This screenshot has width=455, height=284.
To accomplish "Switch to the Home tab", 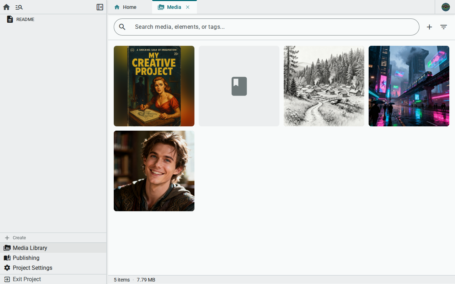I will pos(130,7).
